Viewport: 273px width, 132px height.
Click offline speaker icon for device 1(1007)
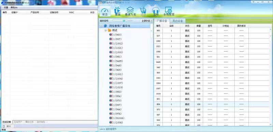coord(111,83)
